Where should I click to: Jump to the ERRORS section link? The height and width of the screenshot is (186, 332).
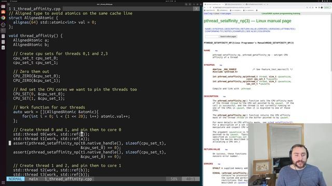[262, 29]
